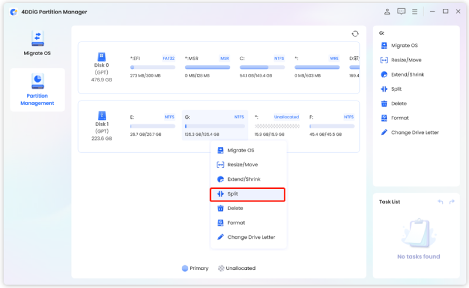Open the user account icon
Viewport: 469px width, 288px height.
[387, 12]
